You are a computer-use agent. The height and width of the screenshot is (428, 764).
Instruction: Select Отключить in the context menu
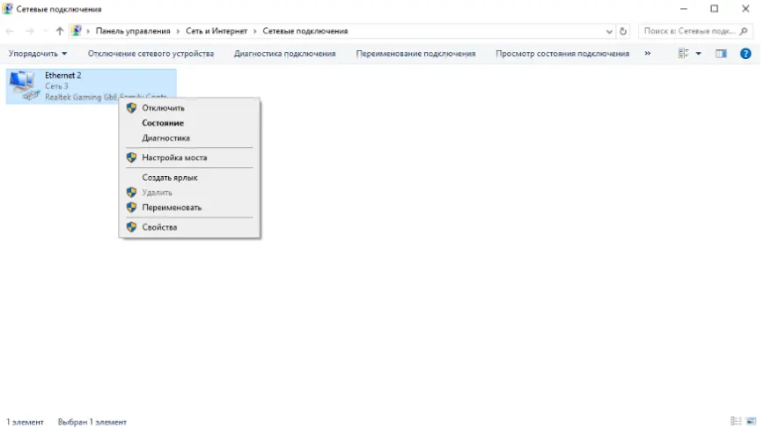pos(163,108)
